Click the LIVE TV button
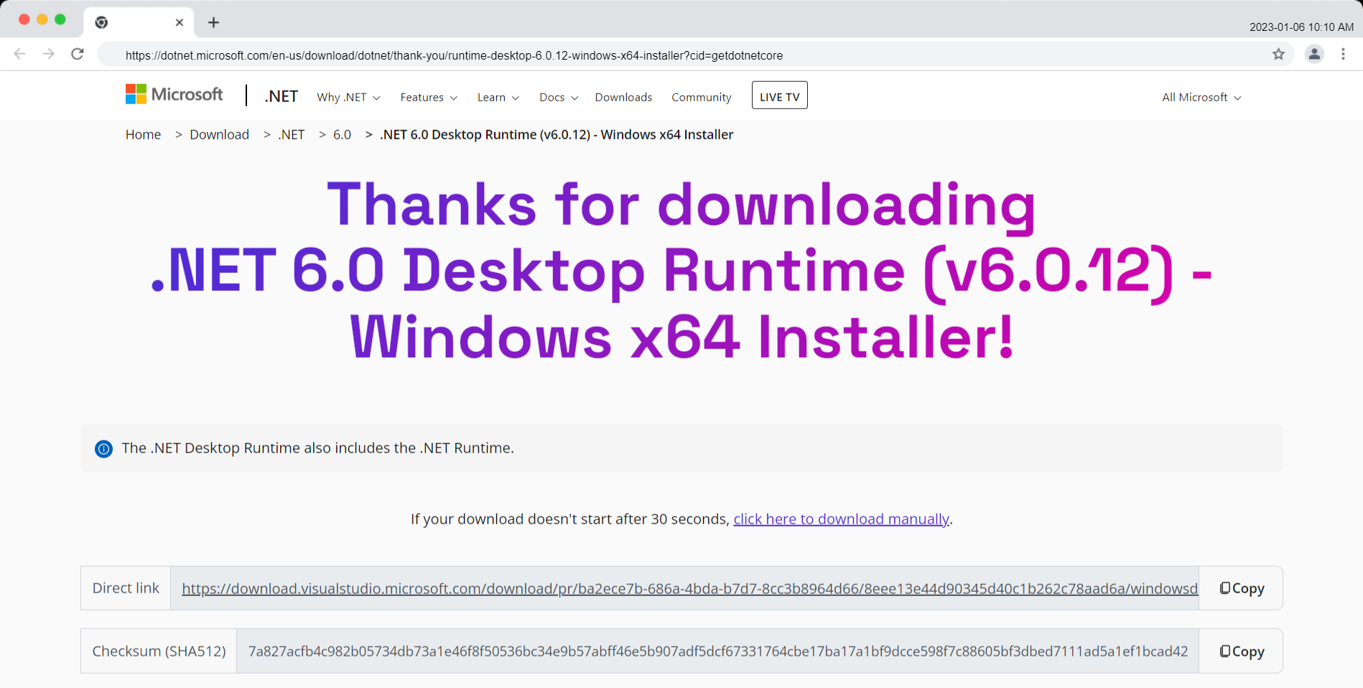The image size is (1363, 688). click(780, 96)
